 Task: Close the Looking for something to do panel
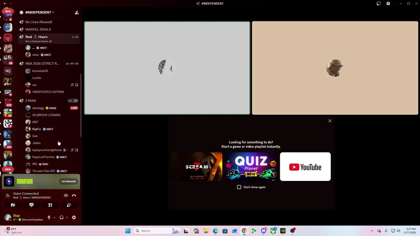point(330,121)
